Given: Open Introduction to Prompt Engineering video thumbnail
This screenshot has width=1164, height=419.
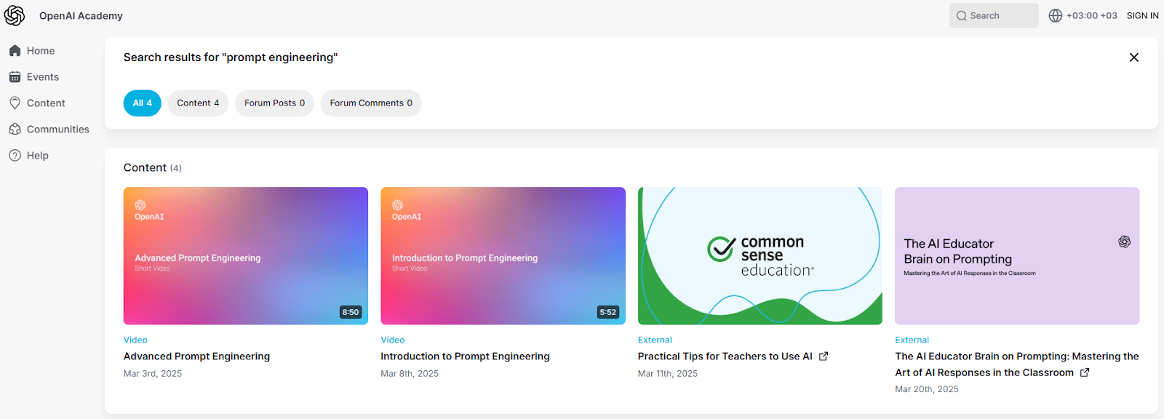Looking at the screenshot, I should pyautogui.click(x=503, y=256).
